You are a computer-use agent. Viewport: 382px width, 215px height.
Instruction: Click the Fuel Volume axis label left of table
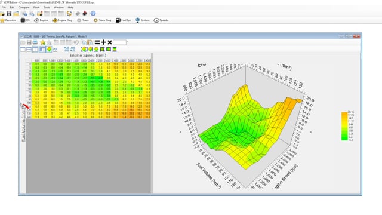tap(23, 123)
